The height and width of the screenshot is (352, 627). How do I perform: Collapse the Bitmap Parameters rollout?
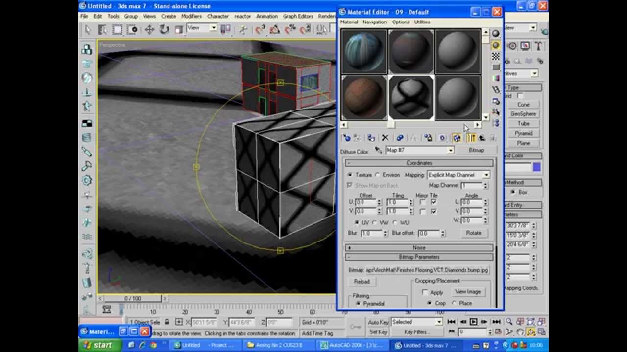coord(419,257)
